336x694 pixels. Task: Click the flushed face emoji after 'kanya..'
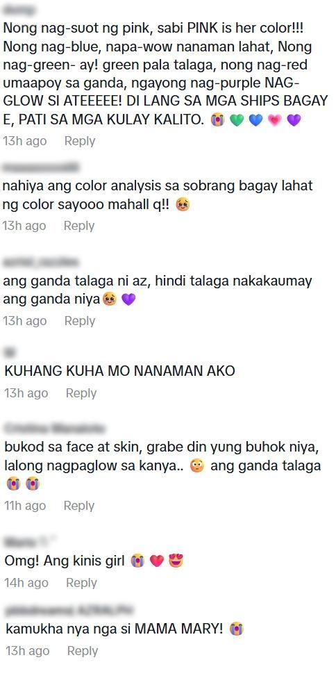pyautogui.click(x=196, y=466)
